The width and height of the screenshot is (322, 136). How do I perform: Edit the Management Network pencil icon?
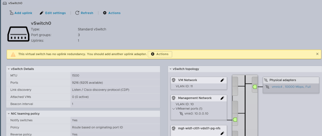click(x=222, y=98)
